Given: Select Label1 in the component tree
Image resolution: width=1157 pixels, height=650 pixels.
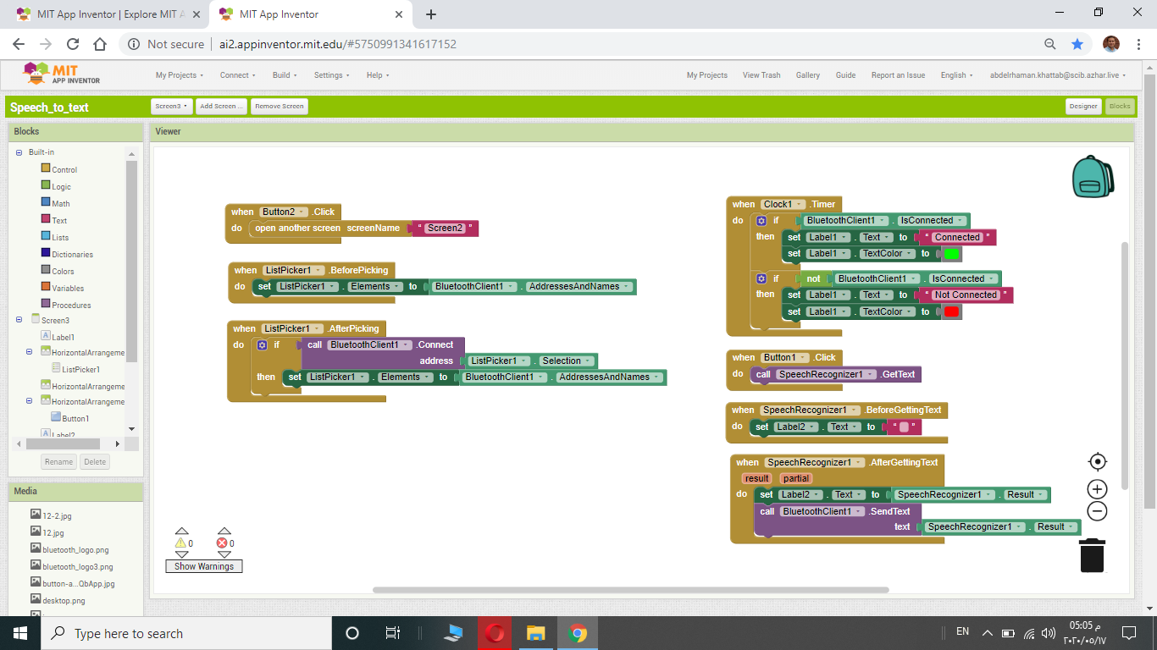Looking at the screenshot, I should coord(63,337).
